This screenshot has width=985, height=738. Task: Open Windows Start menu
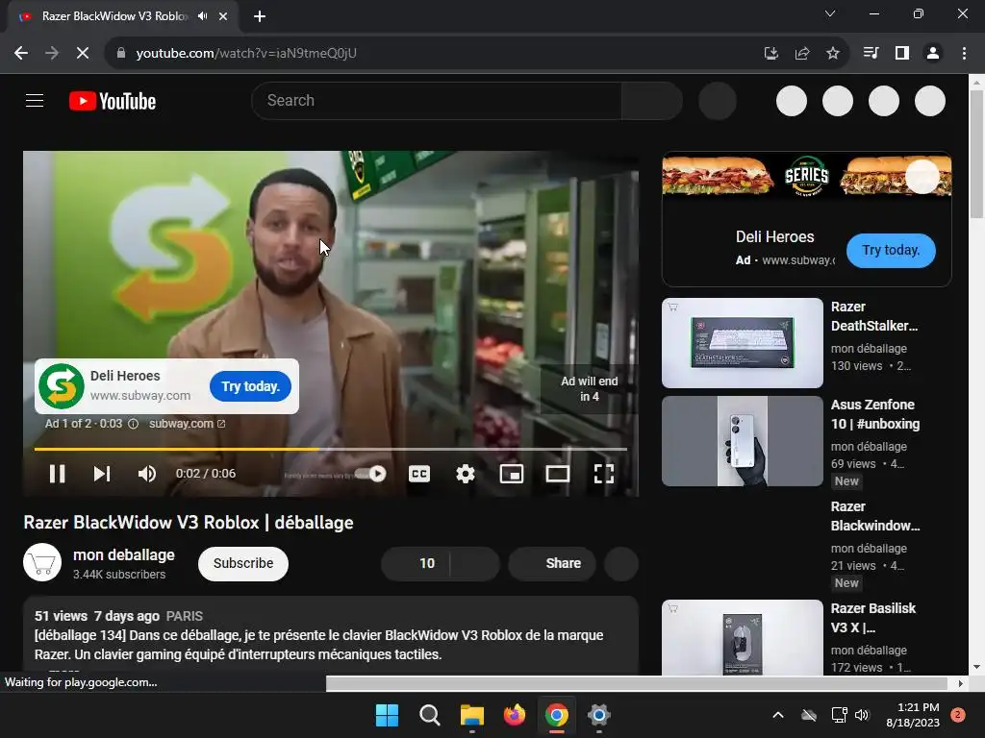tap(387, 715)
